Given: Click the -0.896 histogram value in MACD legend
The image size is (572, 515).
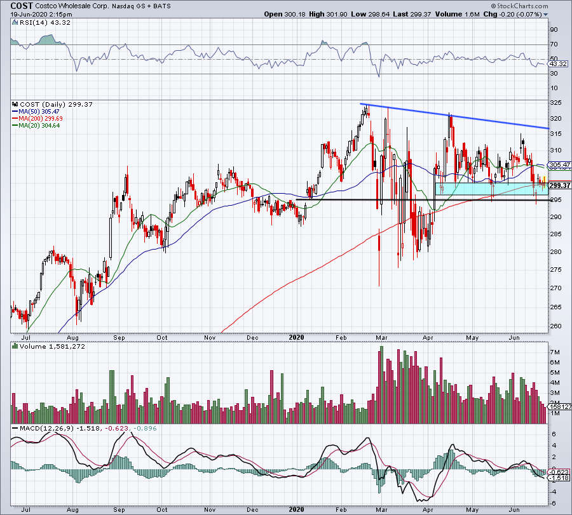Looking at the screenshot, I should click(x=145, y=428).
